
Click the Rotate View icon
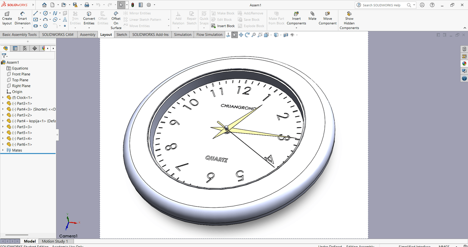tap(247, 35)
